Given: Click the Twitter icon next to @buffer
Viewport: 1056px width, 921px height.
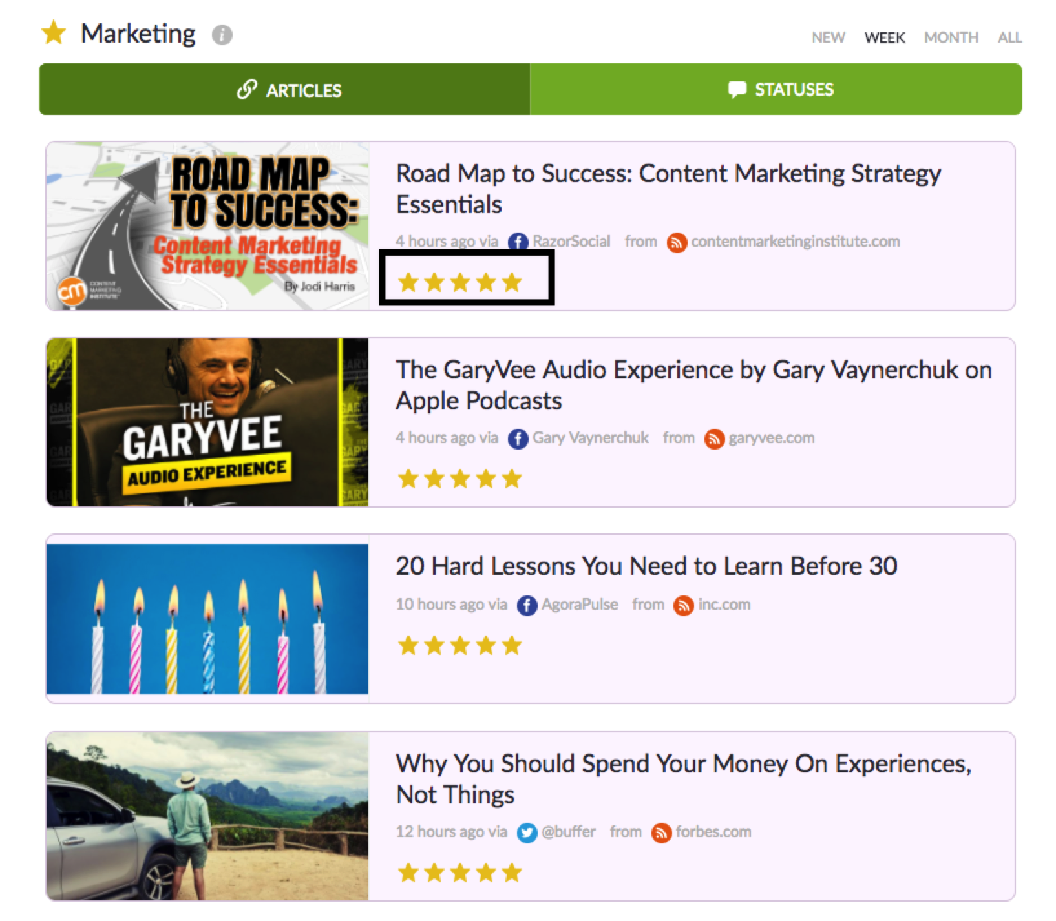Looking at the screenshot, I should point(525,832).
